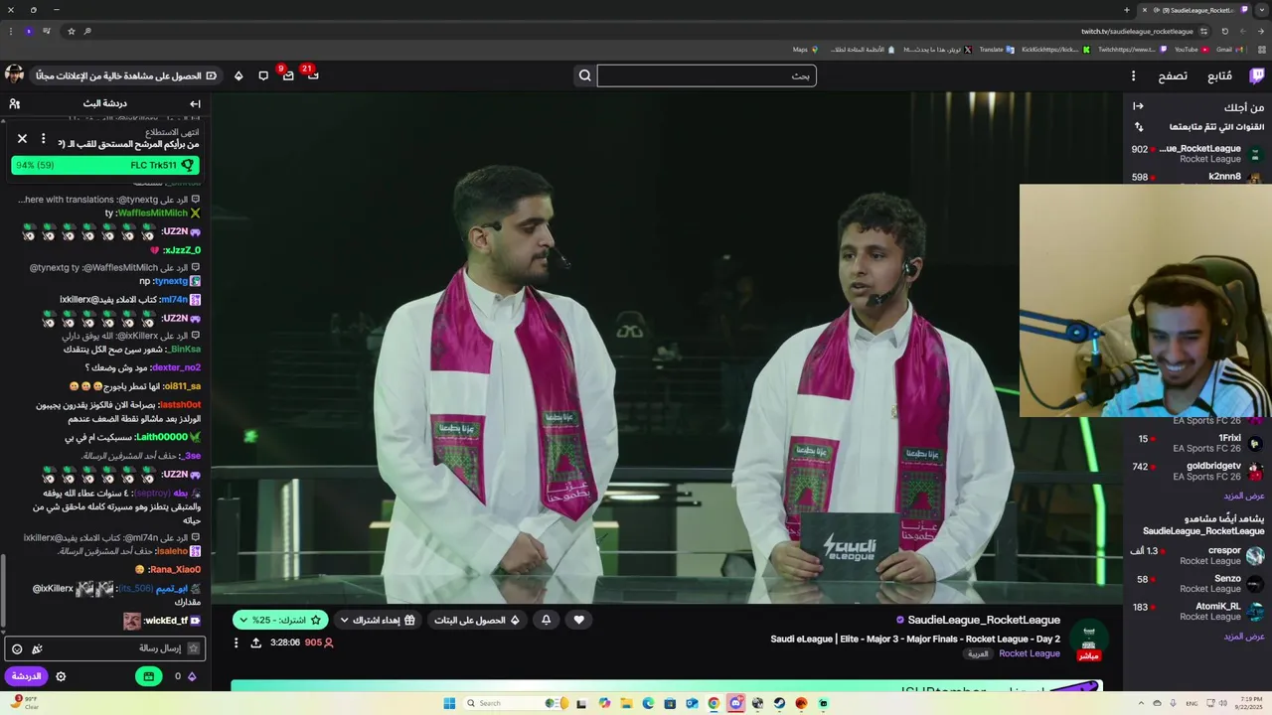Screen dimensions: 1272x715
Task: Open the Maps bookmark
Action: point(805,49)
